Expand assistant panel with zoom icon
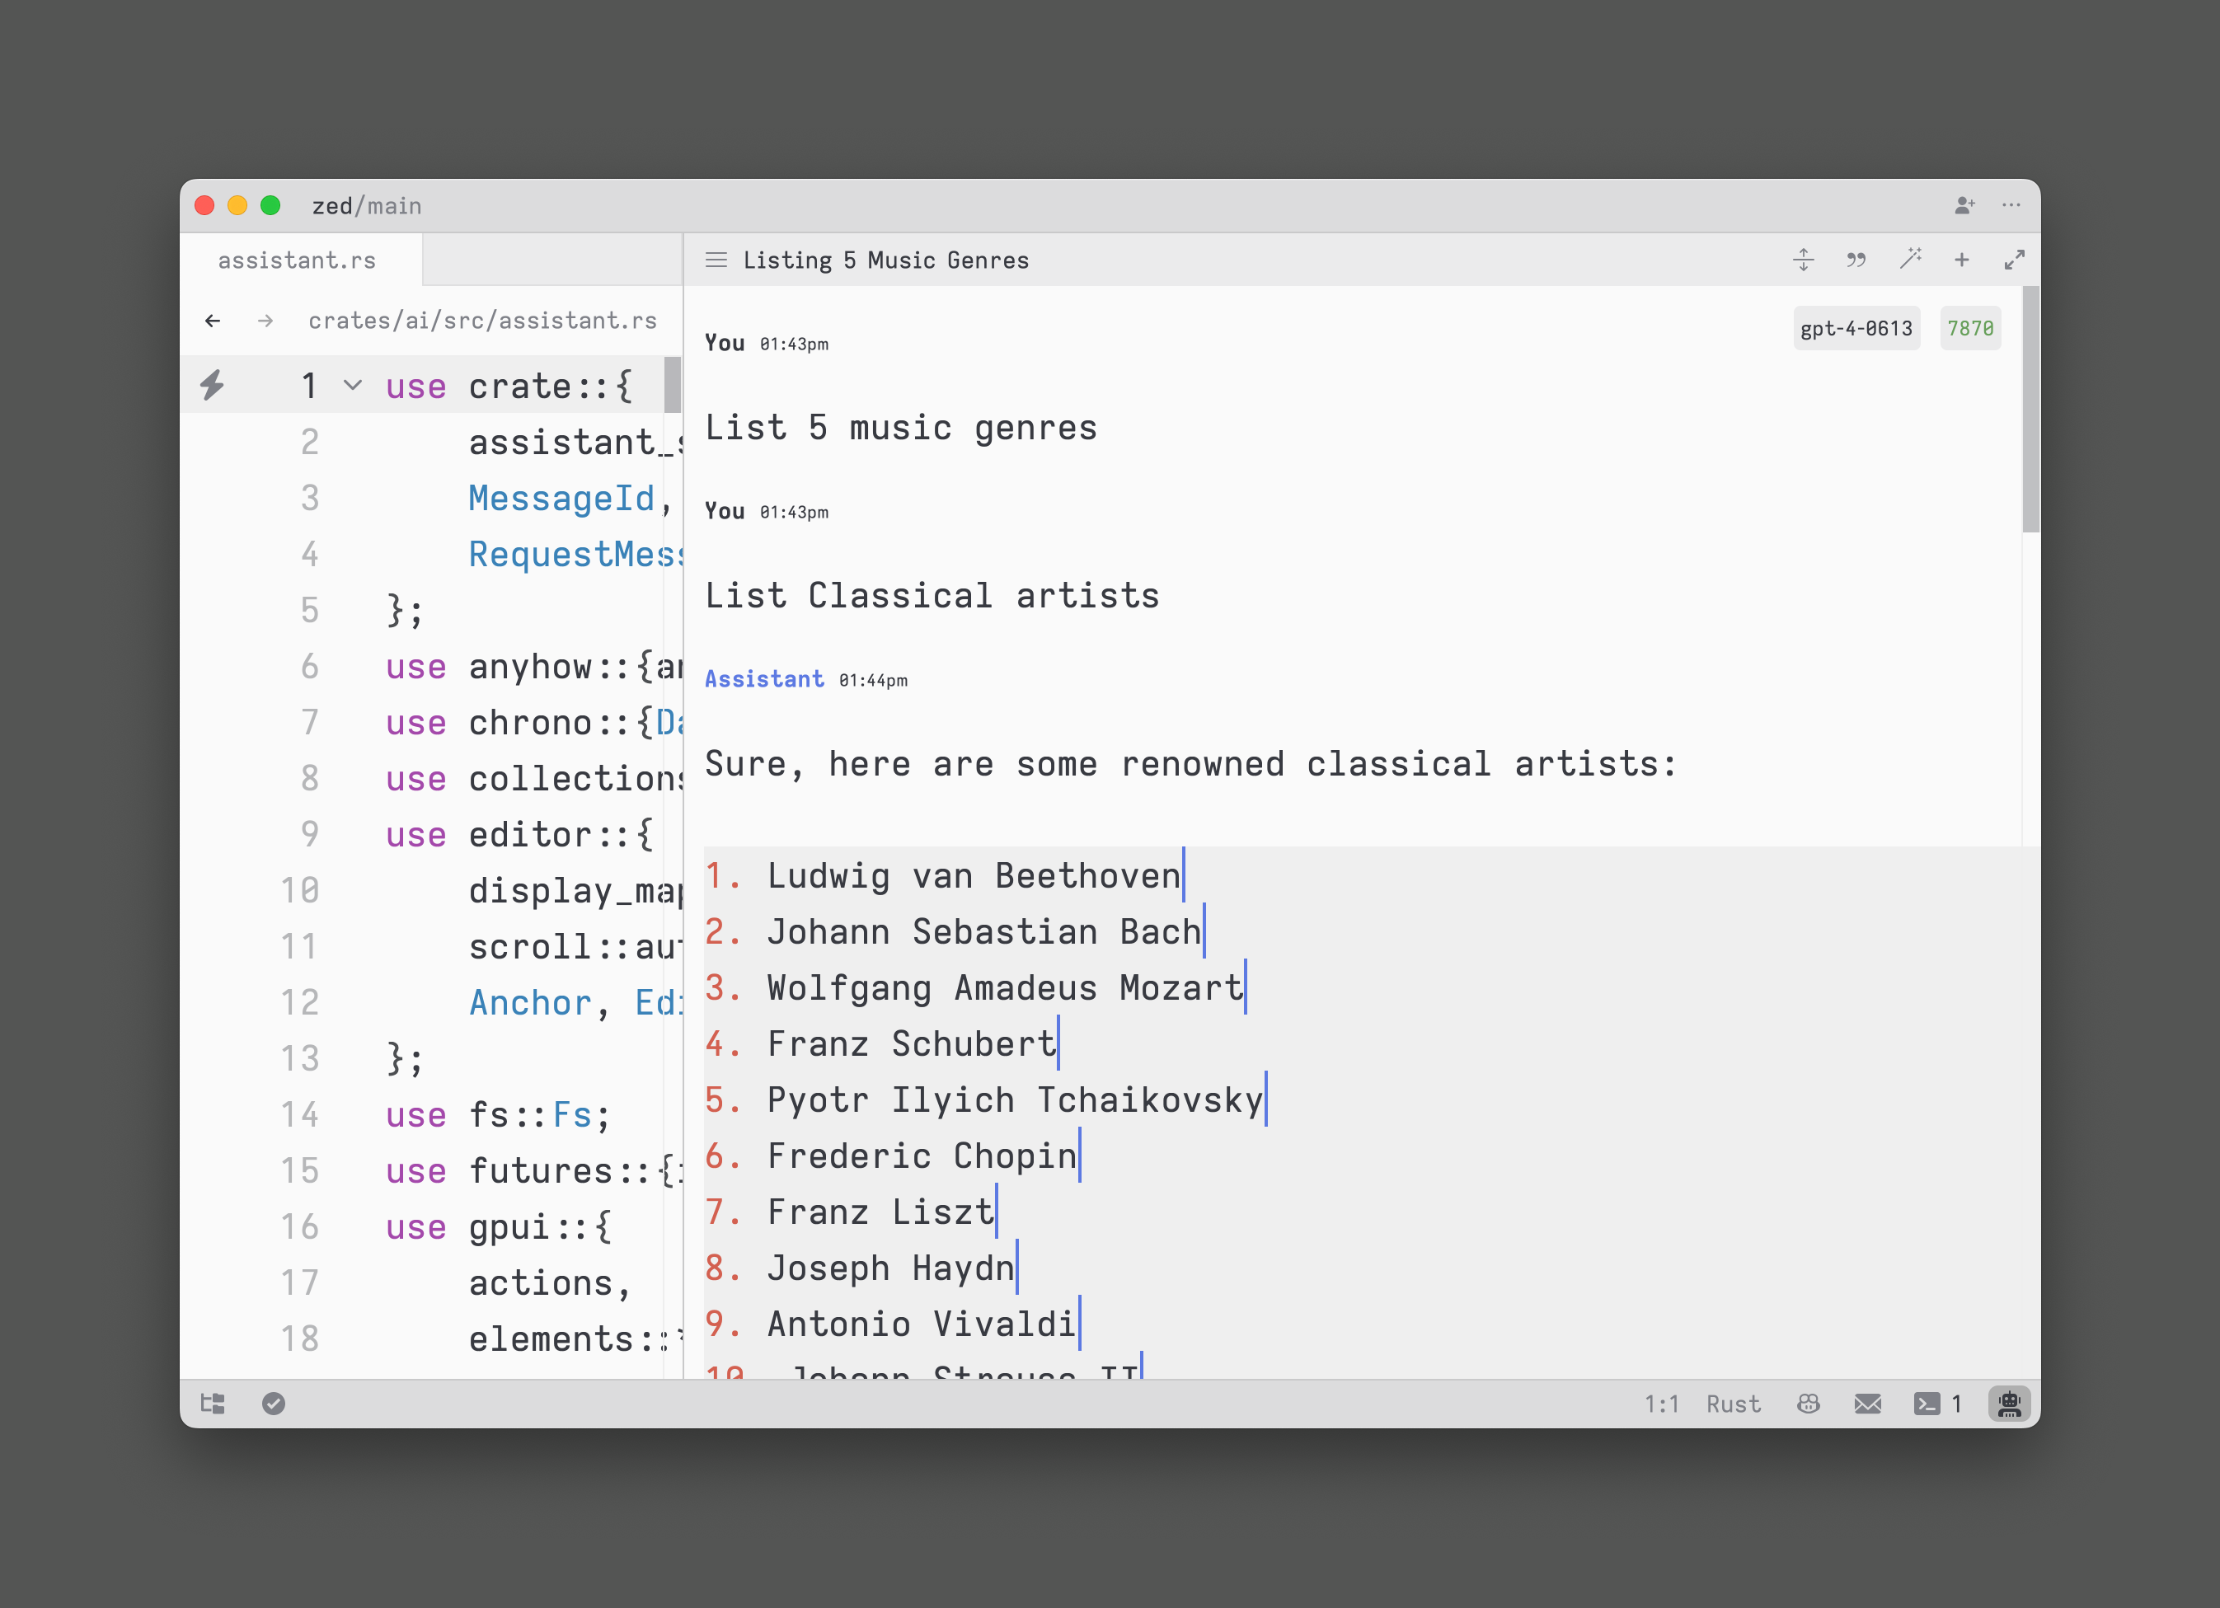 coord(2013,260)
